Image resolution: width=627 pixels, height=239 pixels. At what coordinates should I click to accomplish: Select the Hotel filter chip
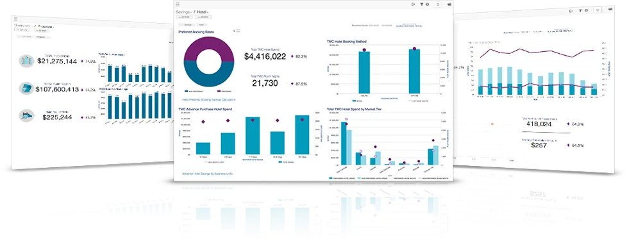click(201, 25)
